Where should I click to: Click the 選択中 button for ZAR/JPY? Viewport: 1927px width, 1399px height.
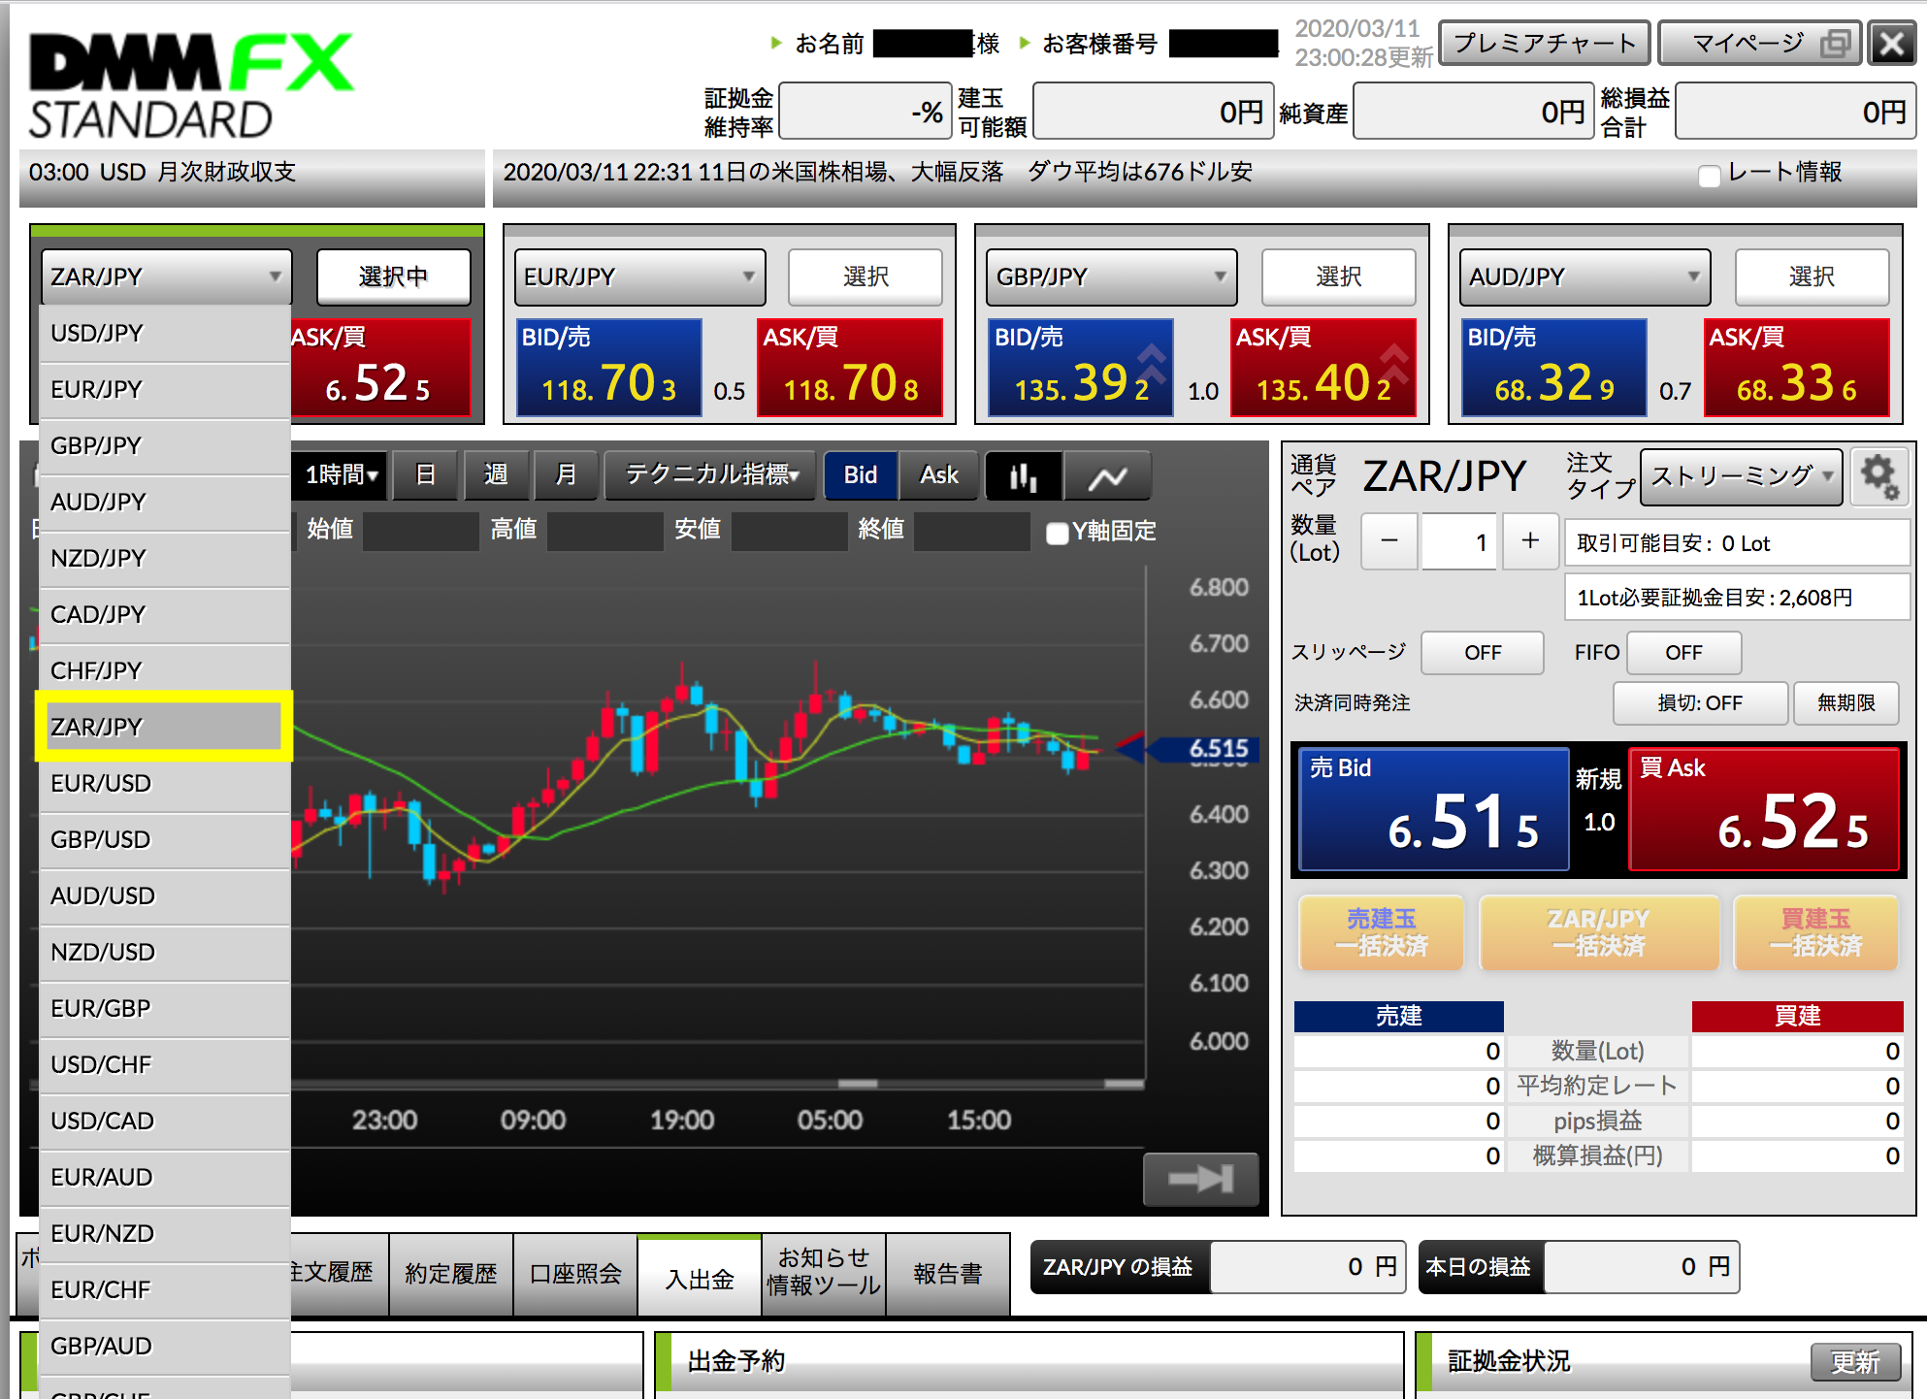point(393,277)
